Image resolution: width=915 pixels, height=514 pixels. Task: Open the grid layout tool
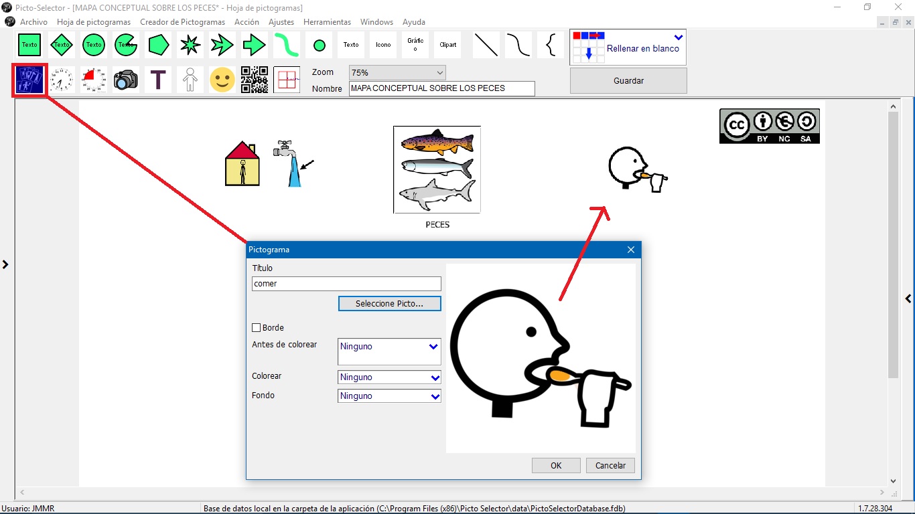point(286,79)
